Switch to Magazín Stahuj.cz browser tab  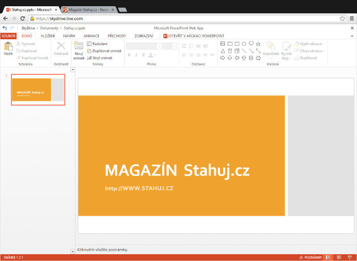pyautogui.click(x=88, y=10)
